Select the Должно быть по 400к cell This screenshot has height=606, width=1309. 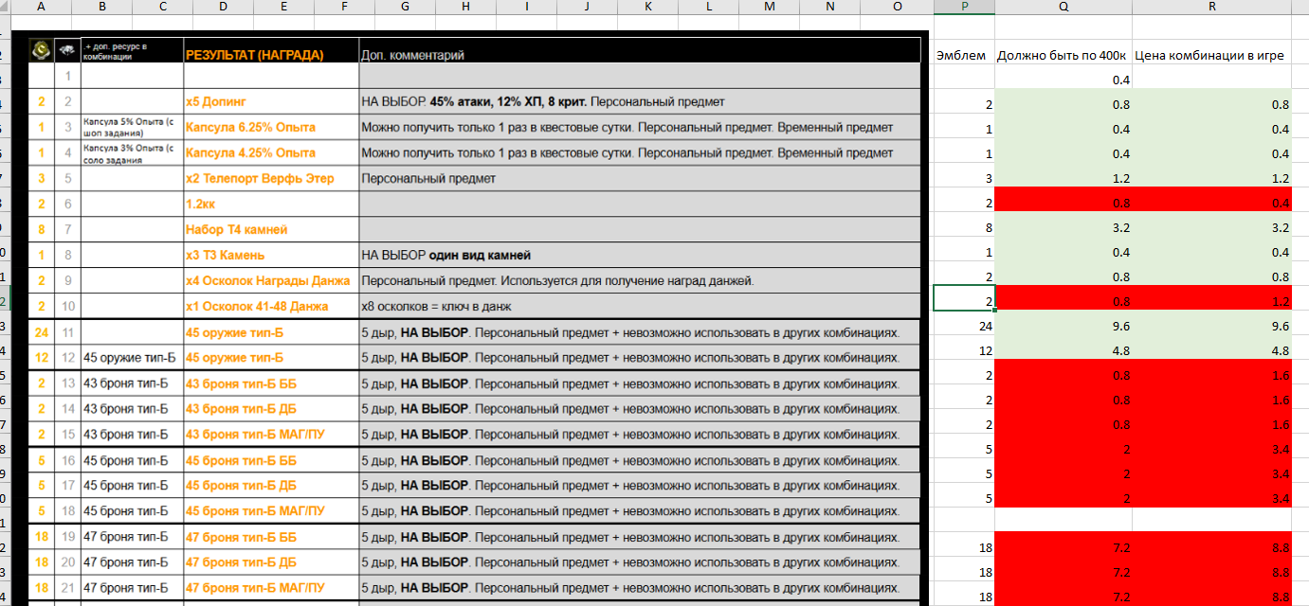click(1063, 55)
